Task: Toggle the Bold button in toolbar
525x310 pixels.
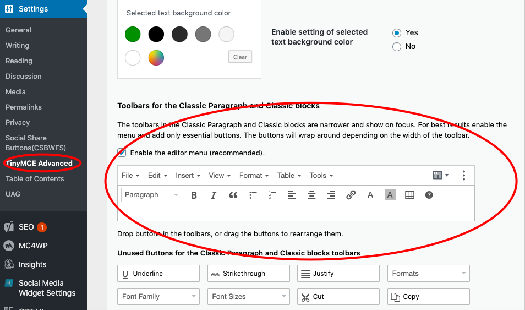Action: 194,195
